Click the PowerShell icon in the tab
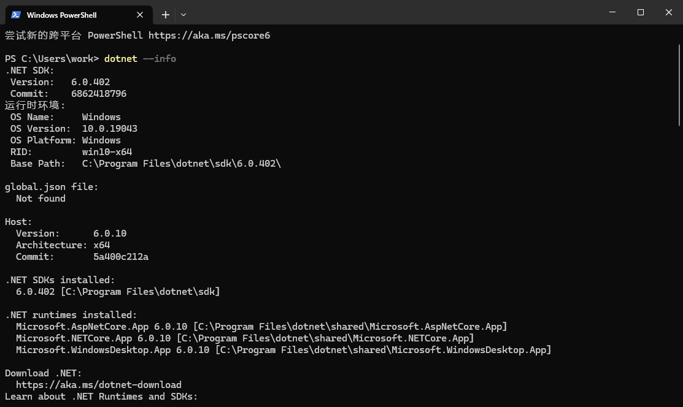The height and width of the screenshot is (407, 683). (x=16, y=14)
